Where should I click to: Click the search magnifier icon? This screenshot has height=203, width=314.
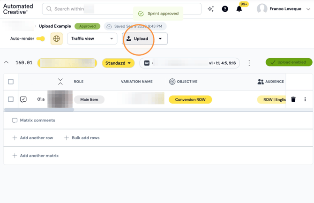click(49, 9)
